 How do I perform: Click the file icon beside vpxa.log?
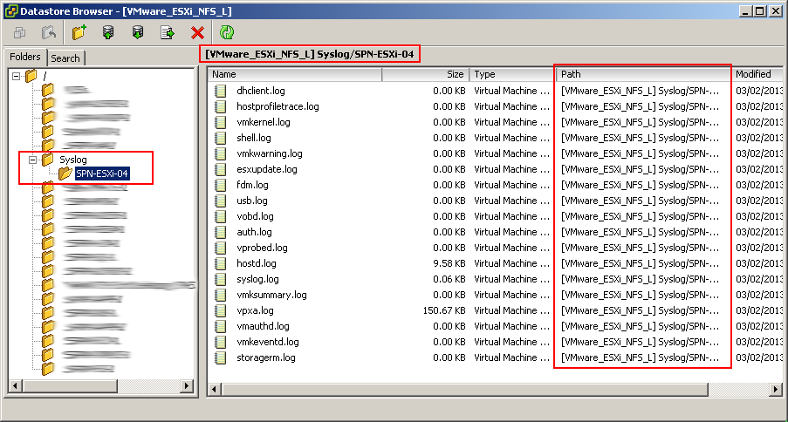pos(220,310)
